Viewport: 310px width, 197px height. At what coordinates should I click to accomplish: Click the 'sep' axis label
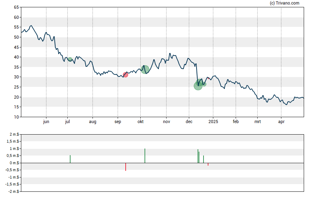point(118,122)
